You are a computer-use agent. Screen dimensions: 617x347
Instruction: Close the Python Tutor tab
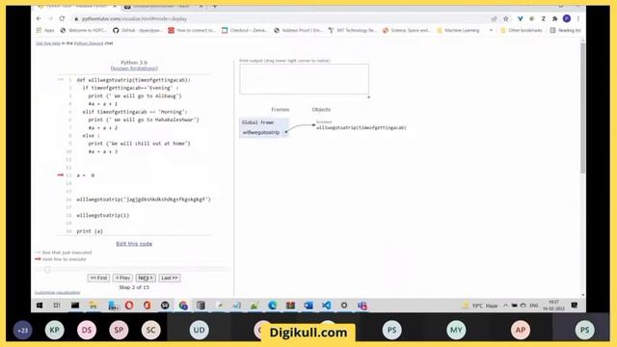[115, 7]
